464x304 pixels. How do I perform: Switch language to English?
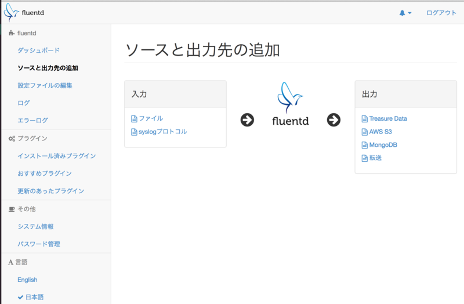pos(27,280)
